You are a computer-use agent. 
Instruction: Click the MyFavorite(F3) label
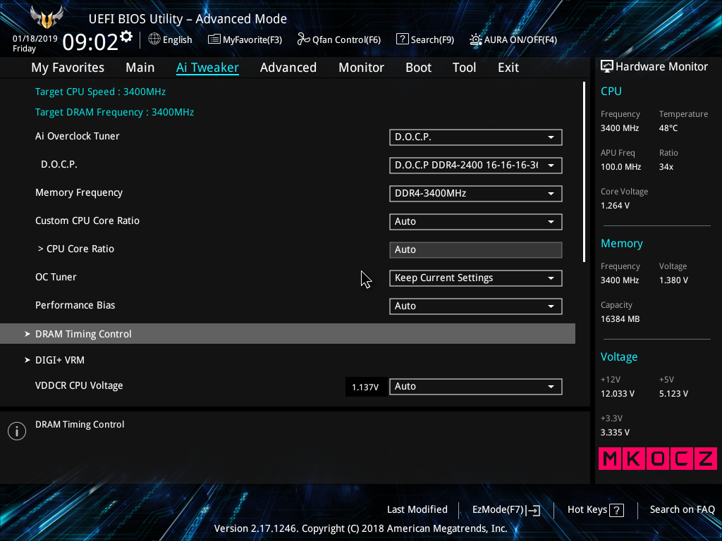click(252, 40)
